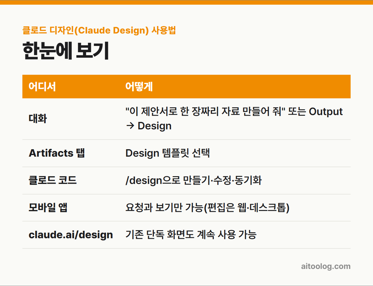Click the 'Design 템플릿 선택' cell
This screenshot has width=373, height=286.
click(x=168, y=153)
